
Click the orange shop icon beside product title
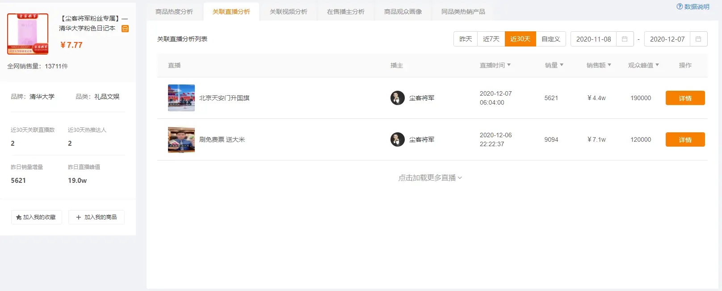[x=125, y=29]
